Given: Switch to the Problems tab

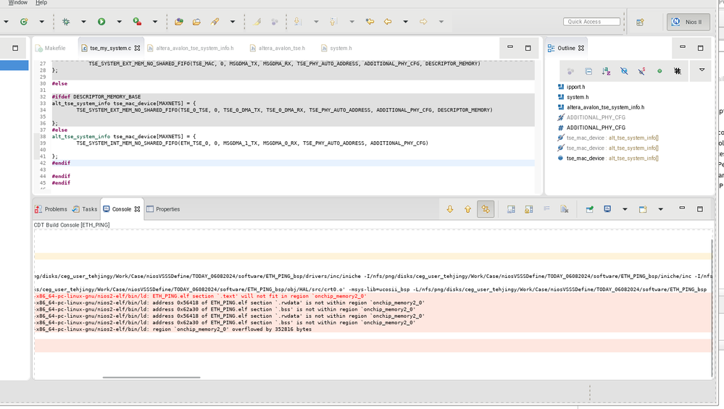Looking at the screenshot, I should pos(51,209).
